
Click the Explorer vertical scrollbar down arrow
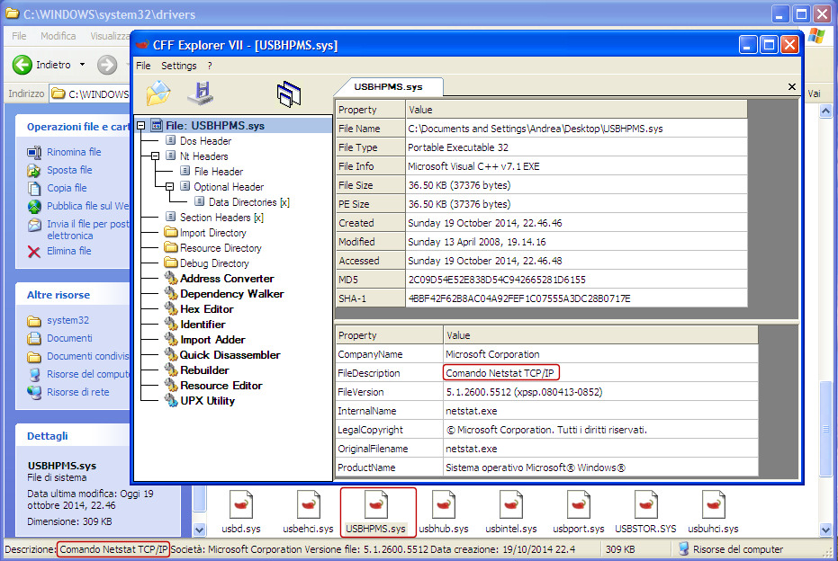(x=825, y=530)
